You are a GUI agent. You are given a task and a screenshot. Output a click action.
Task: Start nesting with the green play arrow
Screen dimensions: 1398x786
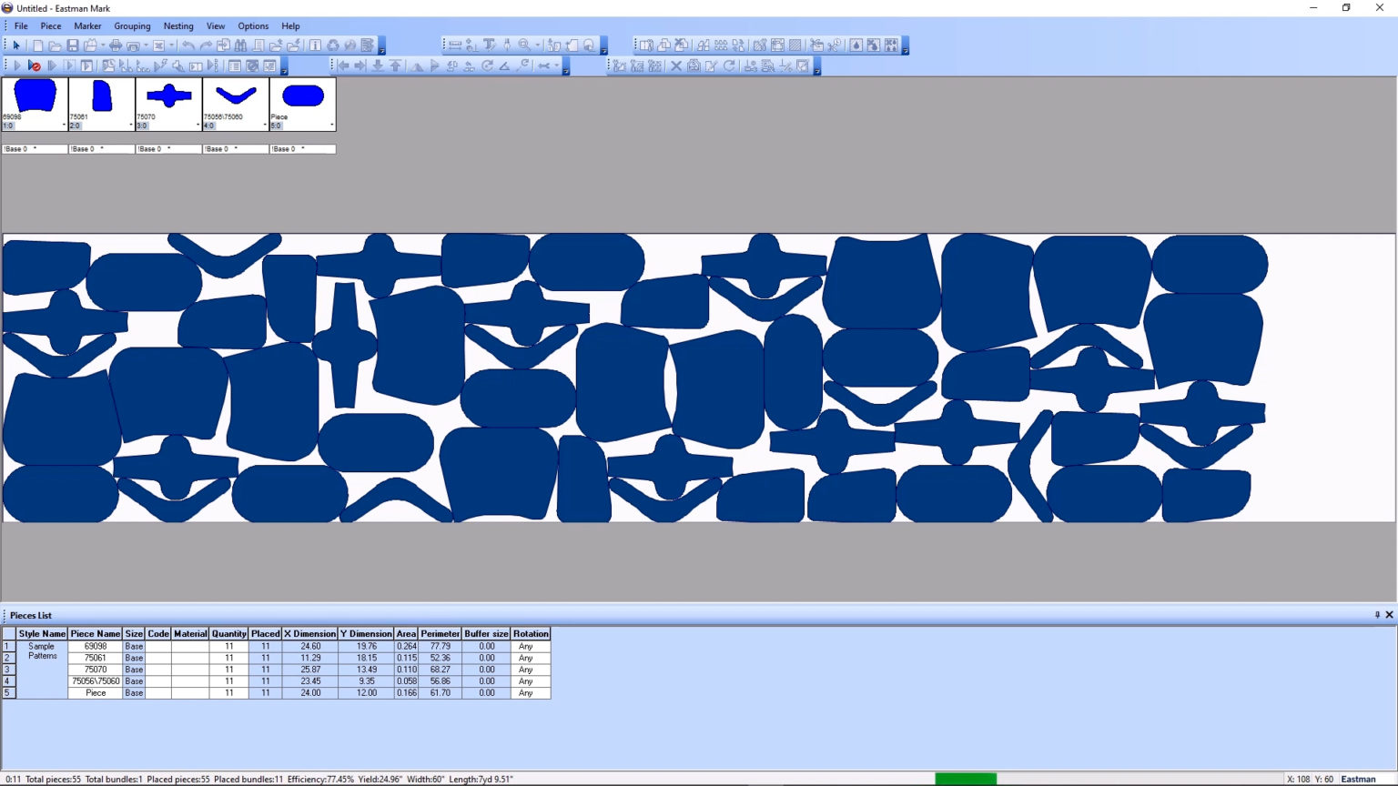17,65
